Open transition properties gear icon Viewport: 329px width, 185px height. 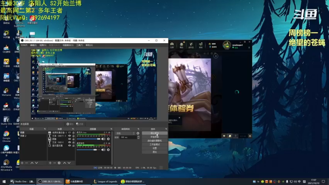pos(138,133)
